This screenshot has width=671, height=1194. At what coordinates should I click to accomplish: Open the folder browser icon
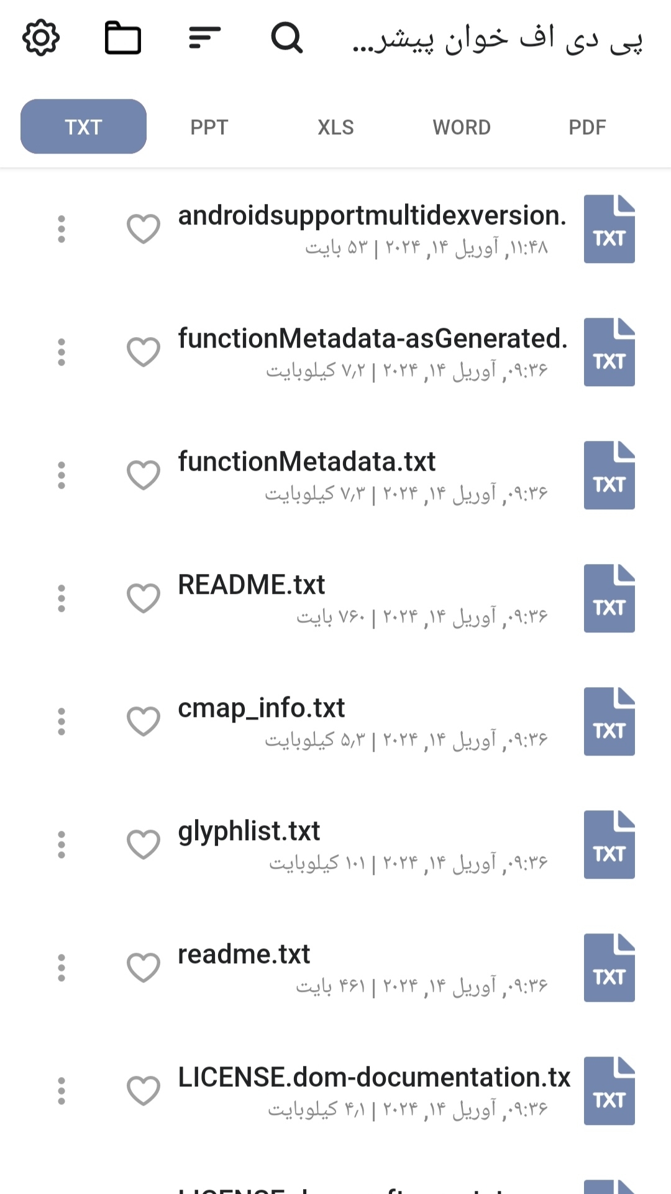coord(122,38)
